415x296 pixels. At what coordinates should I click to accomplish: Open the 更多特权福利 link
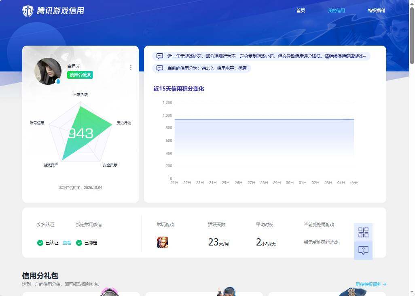(371, 284)
